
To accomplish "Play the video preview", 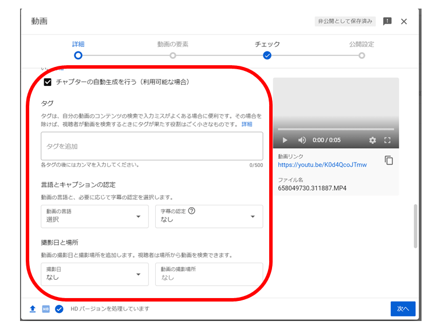I will 285,140.
